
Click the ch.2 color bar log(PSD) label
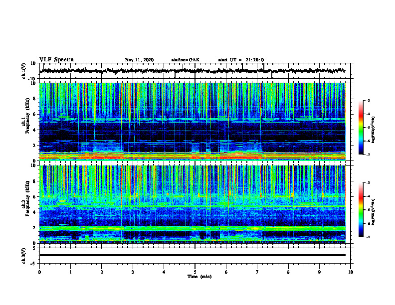(x=374, y=212)
